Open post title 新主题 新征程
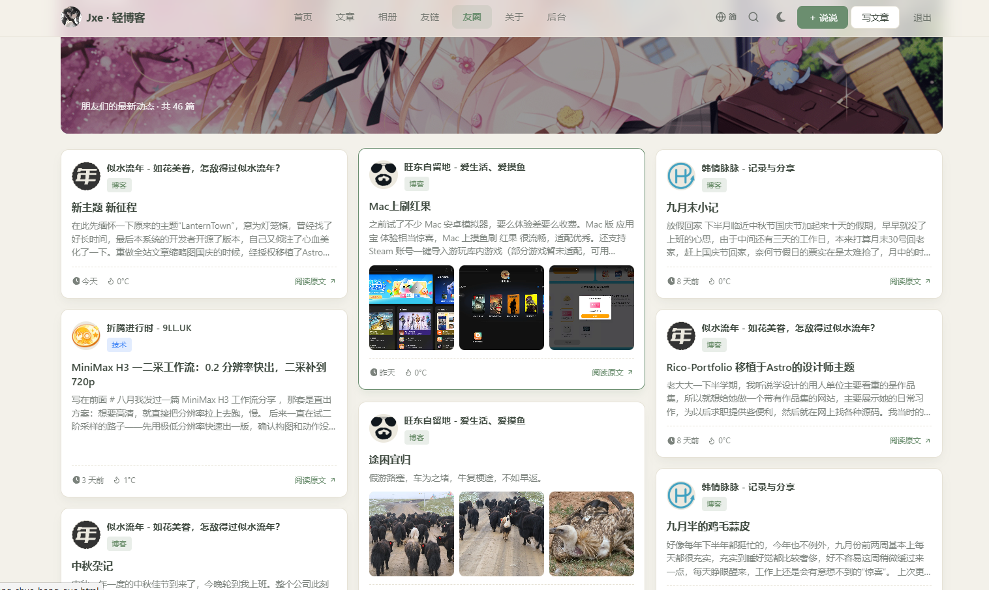Image resolution: width=989 pixels, height=590 pixels. pyautogui.click(x=104, y=207)
